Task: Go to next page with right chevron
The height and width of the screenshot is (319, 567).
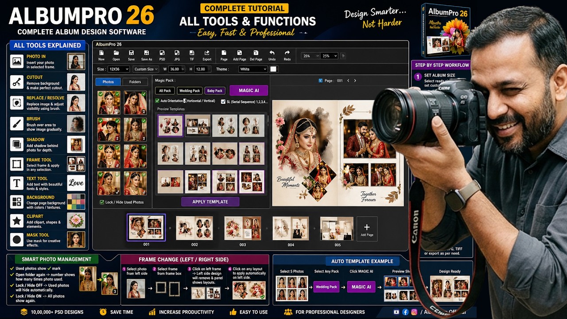Action: (355, 81)
